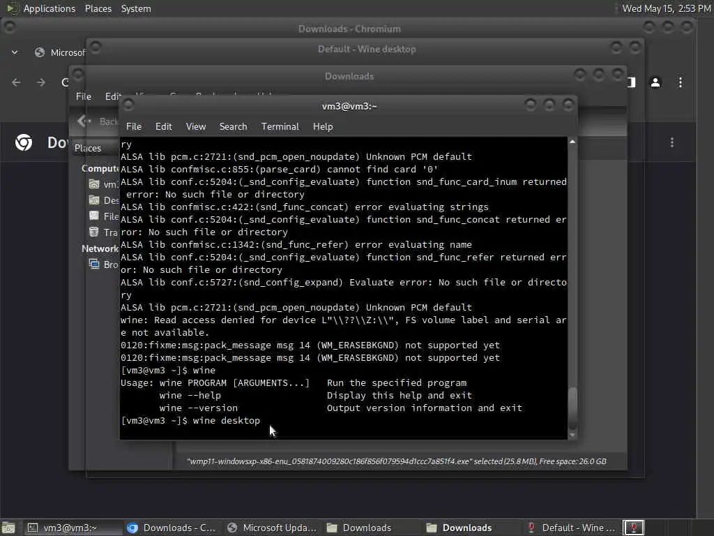Click Chromium back arrow button
This screenshot has width=714, height=536.
click(17, 82)
